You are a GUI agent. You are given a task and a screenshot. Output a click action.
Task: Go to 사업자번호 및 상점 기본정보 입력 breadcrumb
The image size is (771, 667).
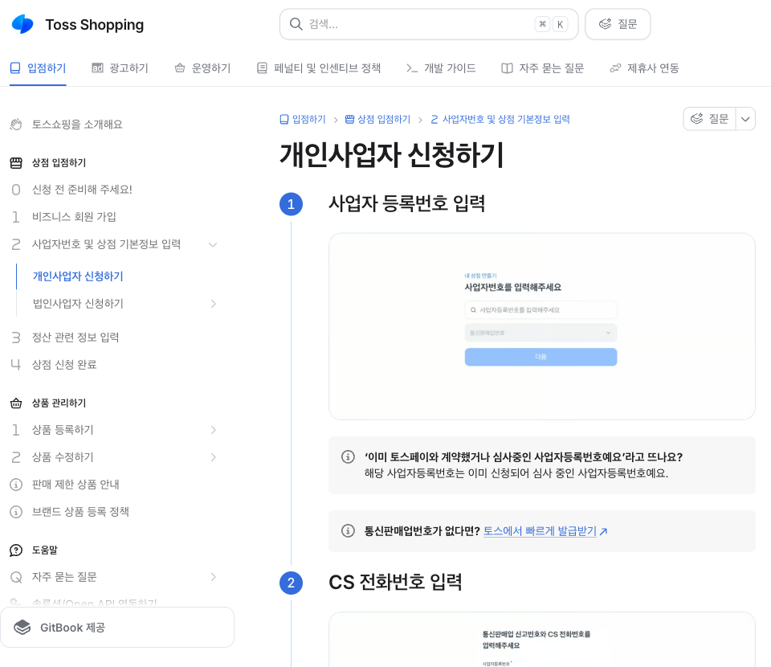pyautogui.click(x=500, y=119)
